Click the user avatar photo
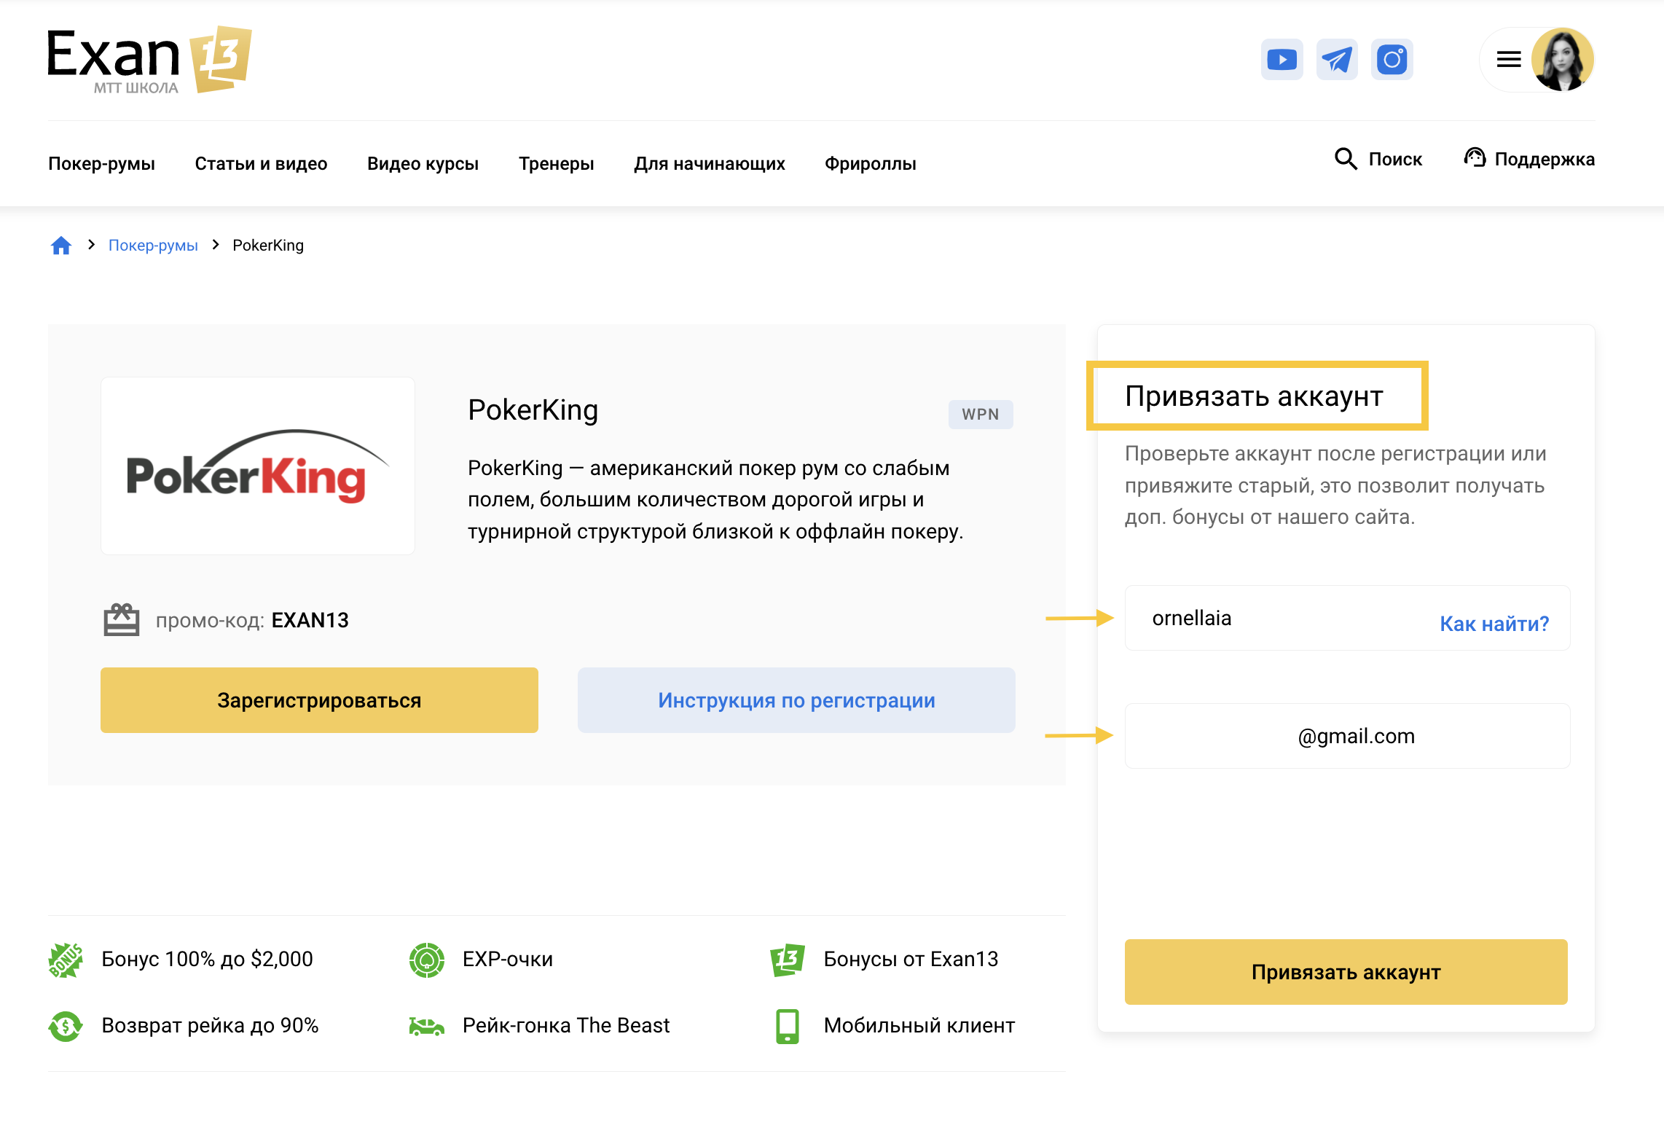 pos(1562,59)
